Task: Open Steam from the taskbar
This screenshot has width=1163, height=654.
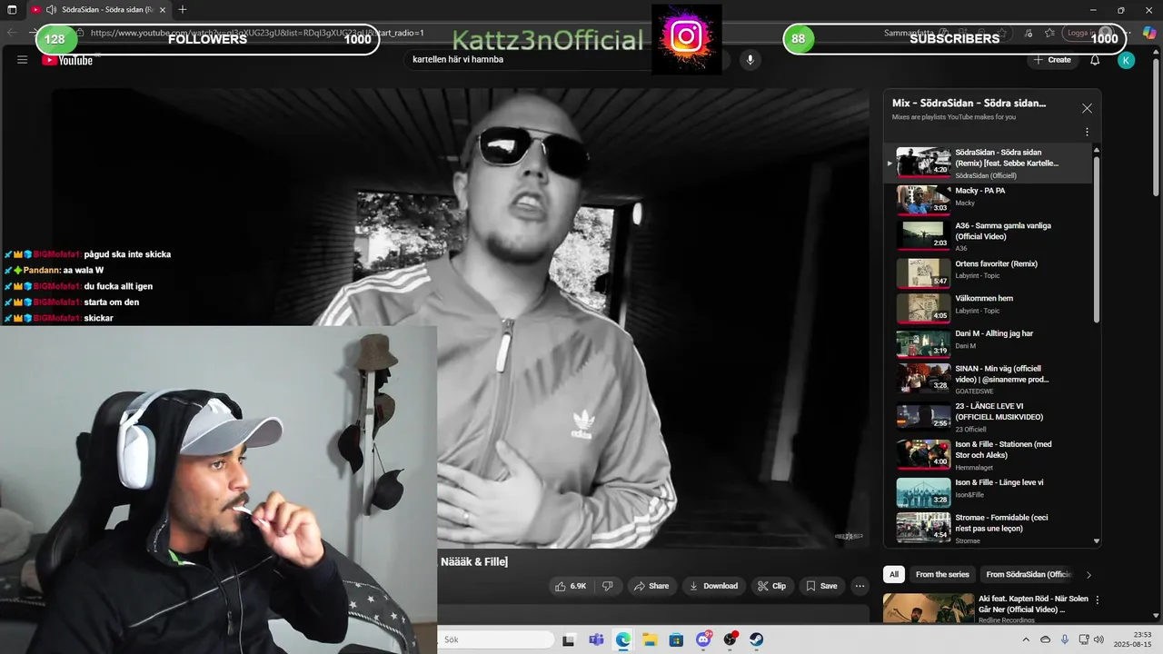Action: 756,639
